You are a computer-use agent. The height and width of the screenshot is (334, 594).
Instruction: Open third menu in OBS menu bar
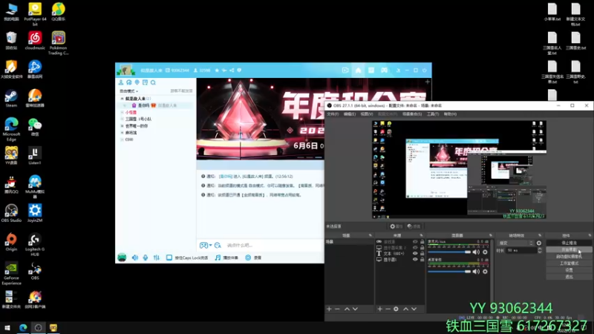point(366,114)
